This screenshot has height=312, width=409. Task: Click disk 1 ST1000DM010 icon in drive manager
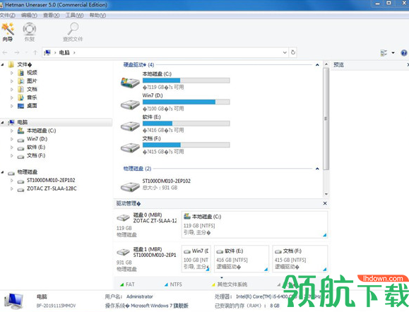coord(123,252)
